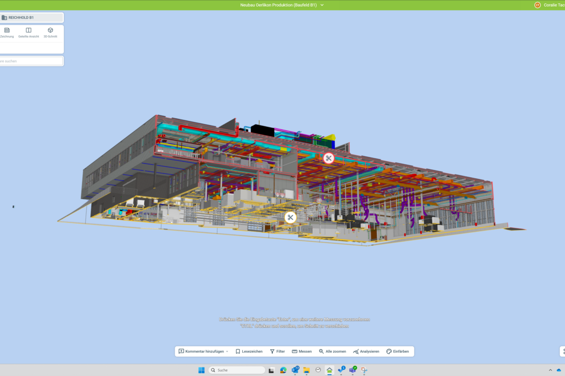Open the CT user avatar menu

coord(537,5)
